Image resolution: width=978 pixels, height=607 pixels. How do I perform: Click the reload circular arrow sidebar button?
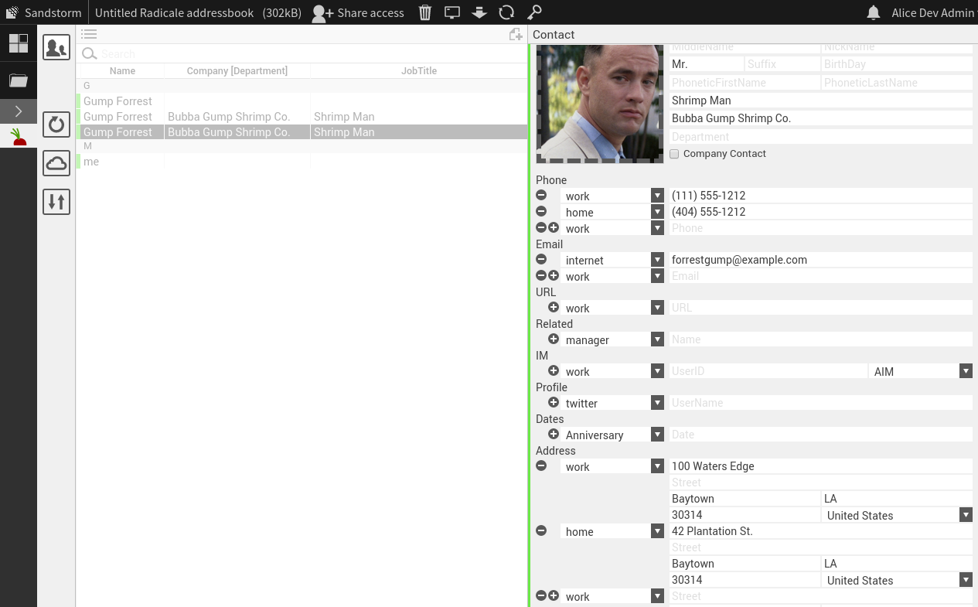pos(56,124)
